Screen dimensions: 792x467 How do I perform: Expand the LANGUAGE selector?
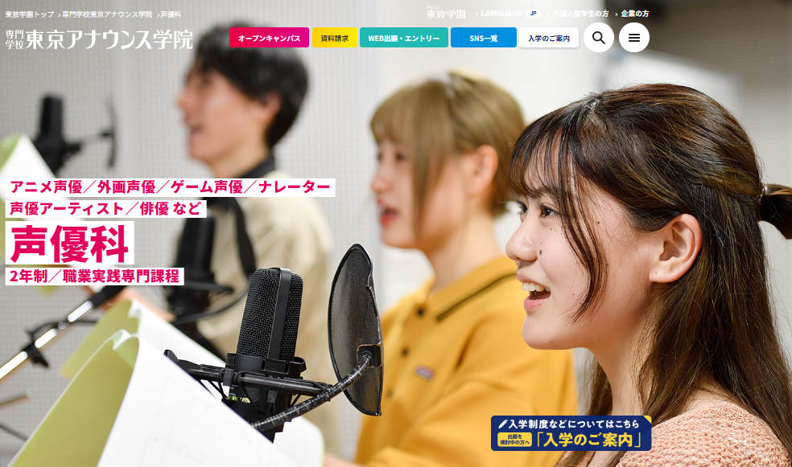click(x=501, y=14)
